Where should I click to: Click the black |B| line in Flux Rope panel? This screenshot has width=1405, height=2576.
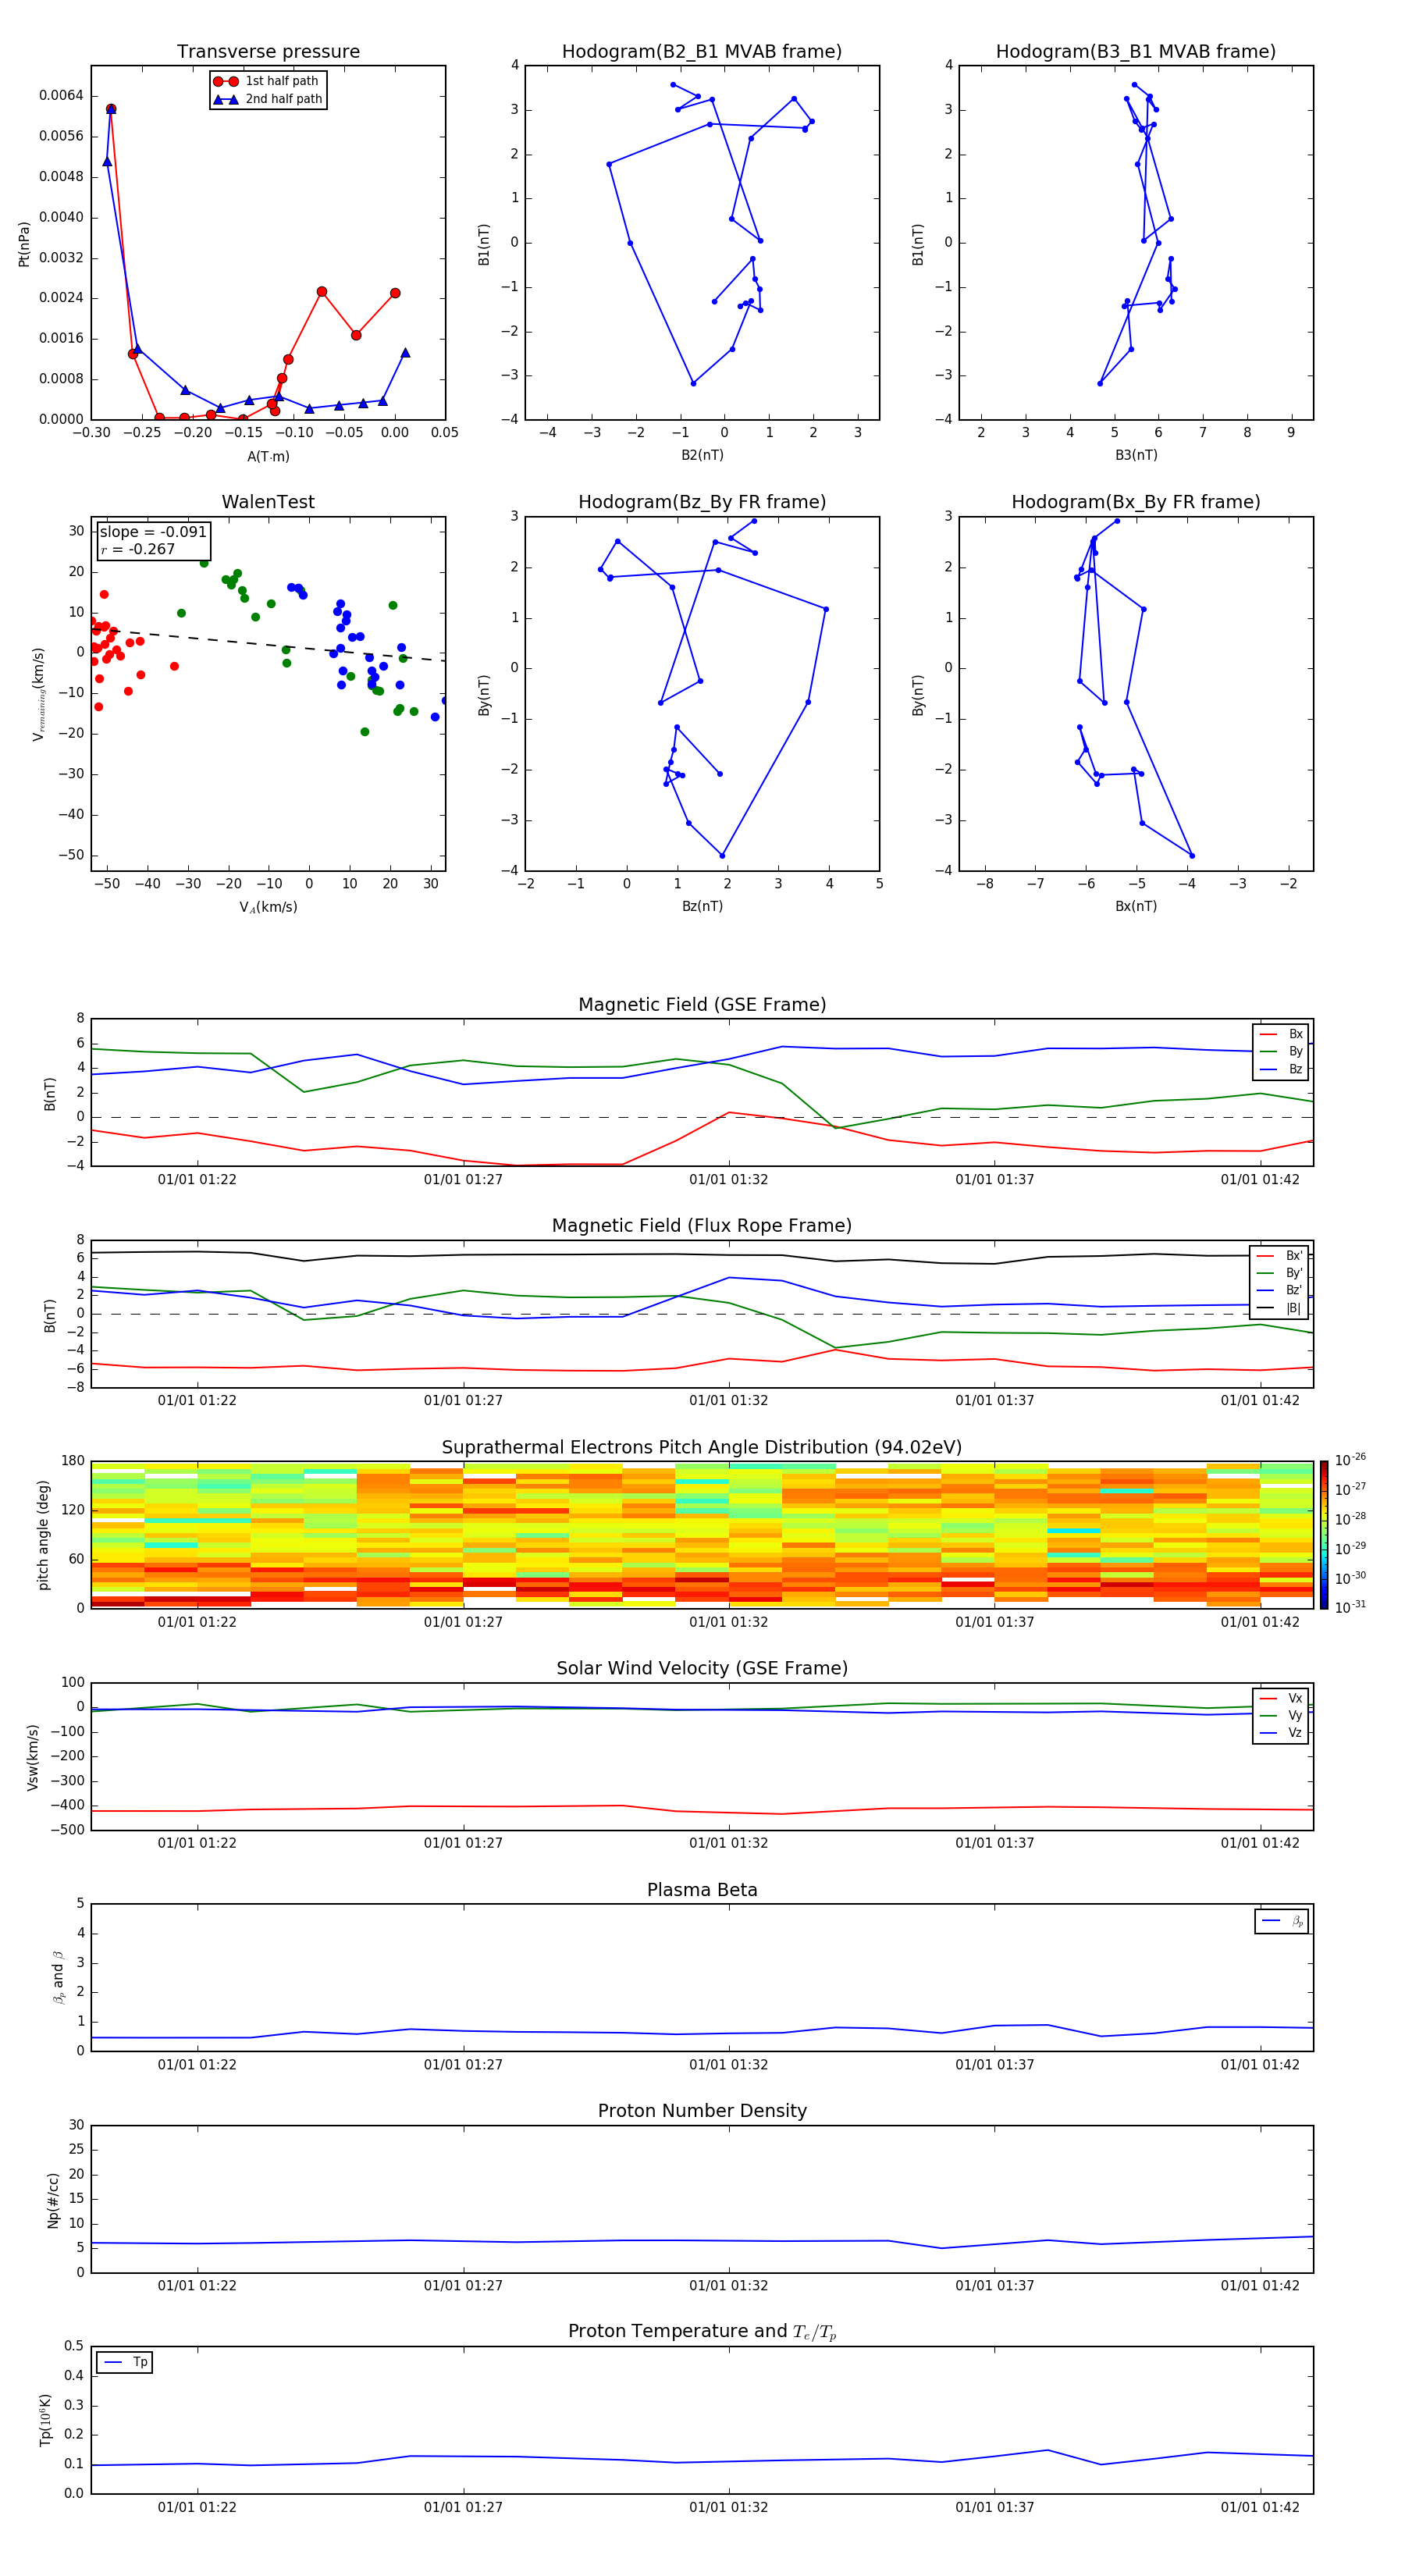tap(702, 1255)
